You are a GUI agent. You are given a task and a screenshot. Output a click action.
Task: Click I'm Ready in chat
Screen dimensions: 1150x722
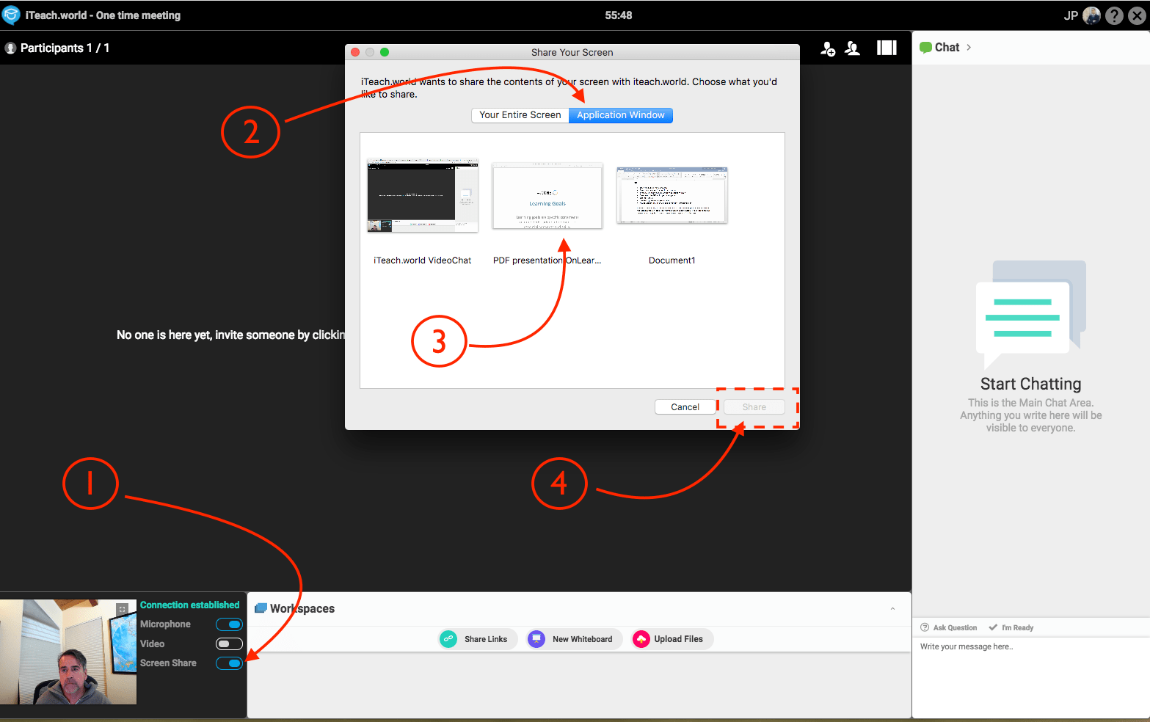pos(1011,628)
